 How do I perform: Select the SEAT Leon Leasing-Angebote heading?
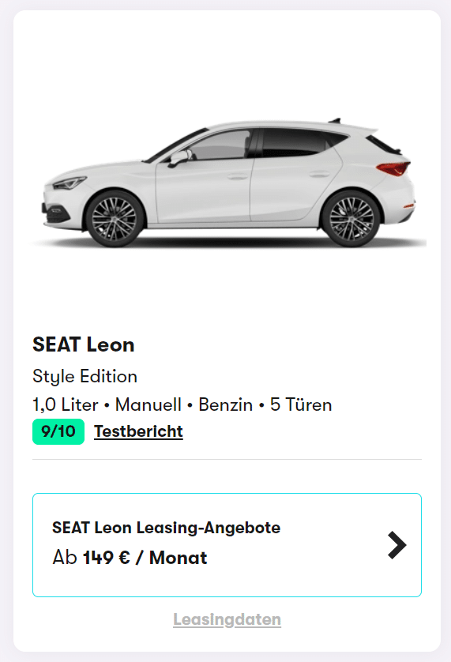point(167,528)
